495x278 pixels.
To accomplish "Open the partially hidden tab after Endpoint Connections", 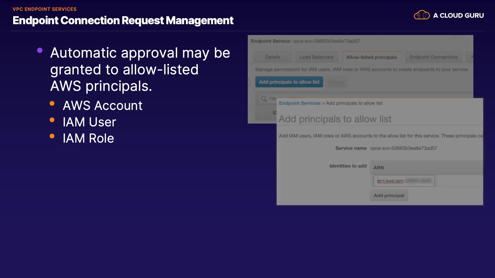I will pyautogui.click(x=471, y=57).
